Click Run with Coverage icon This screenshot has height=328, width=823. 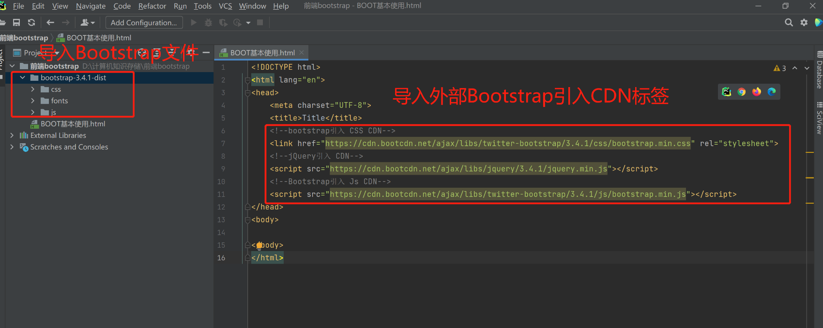[x=223, y=23]
